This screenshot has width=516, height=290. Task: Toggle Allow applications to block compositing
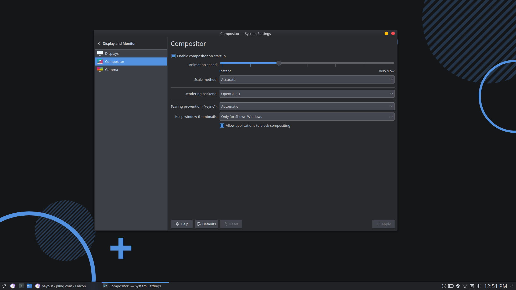222,125
